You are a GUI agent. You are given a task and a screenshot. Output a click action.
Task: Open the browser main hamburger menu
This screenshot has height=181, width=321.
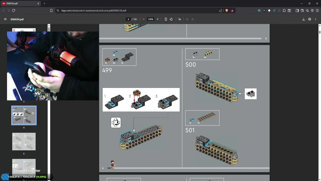tap(317, 11)
